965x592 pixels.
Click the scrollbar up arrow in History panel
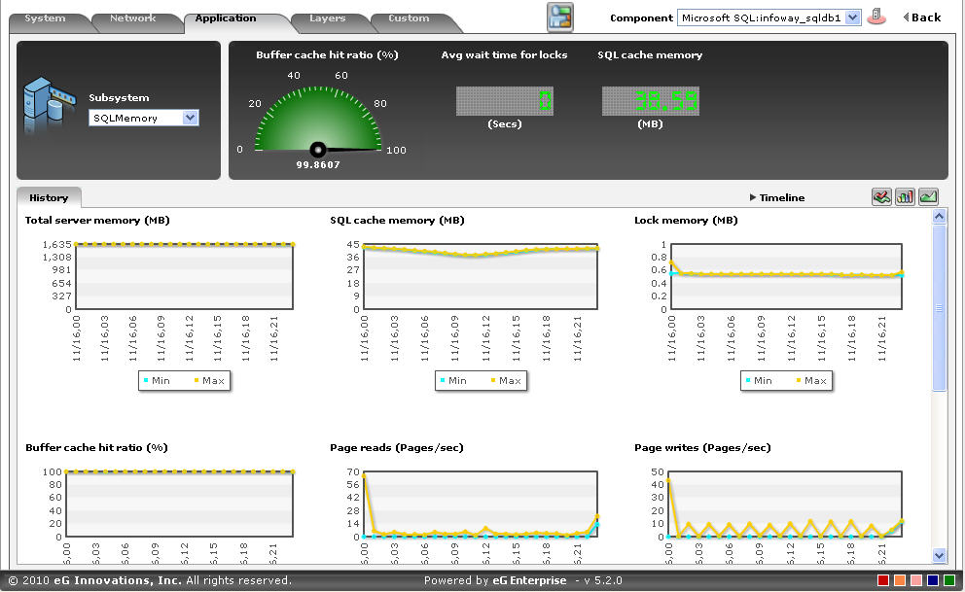939,216
